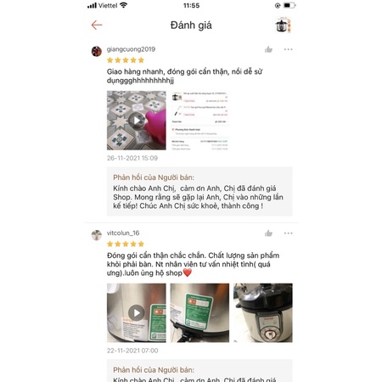Open the vitcolun_16 username profile

pyautogui.click(x=123, y=233)
